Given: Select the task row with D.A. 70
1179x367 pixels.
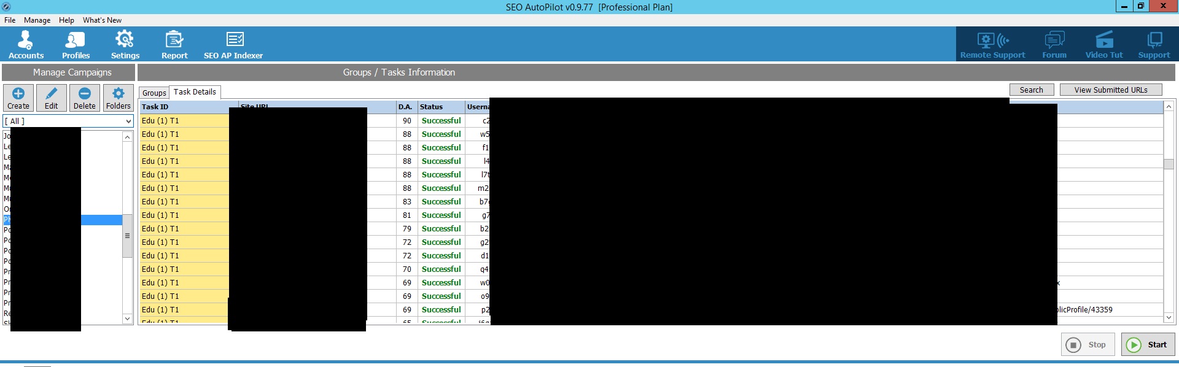Looking at the screenshot, I should (x=651, y=269).
